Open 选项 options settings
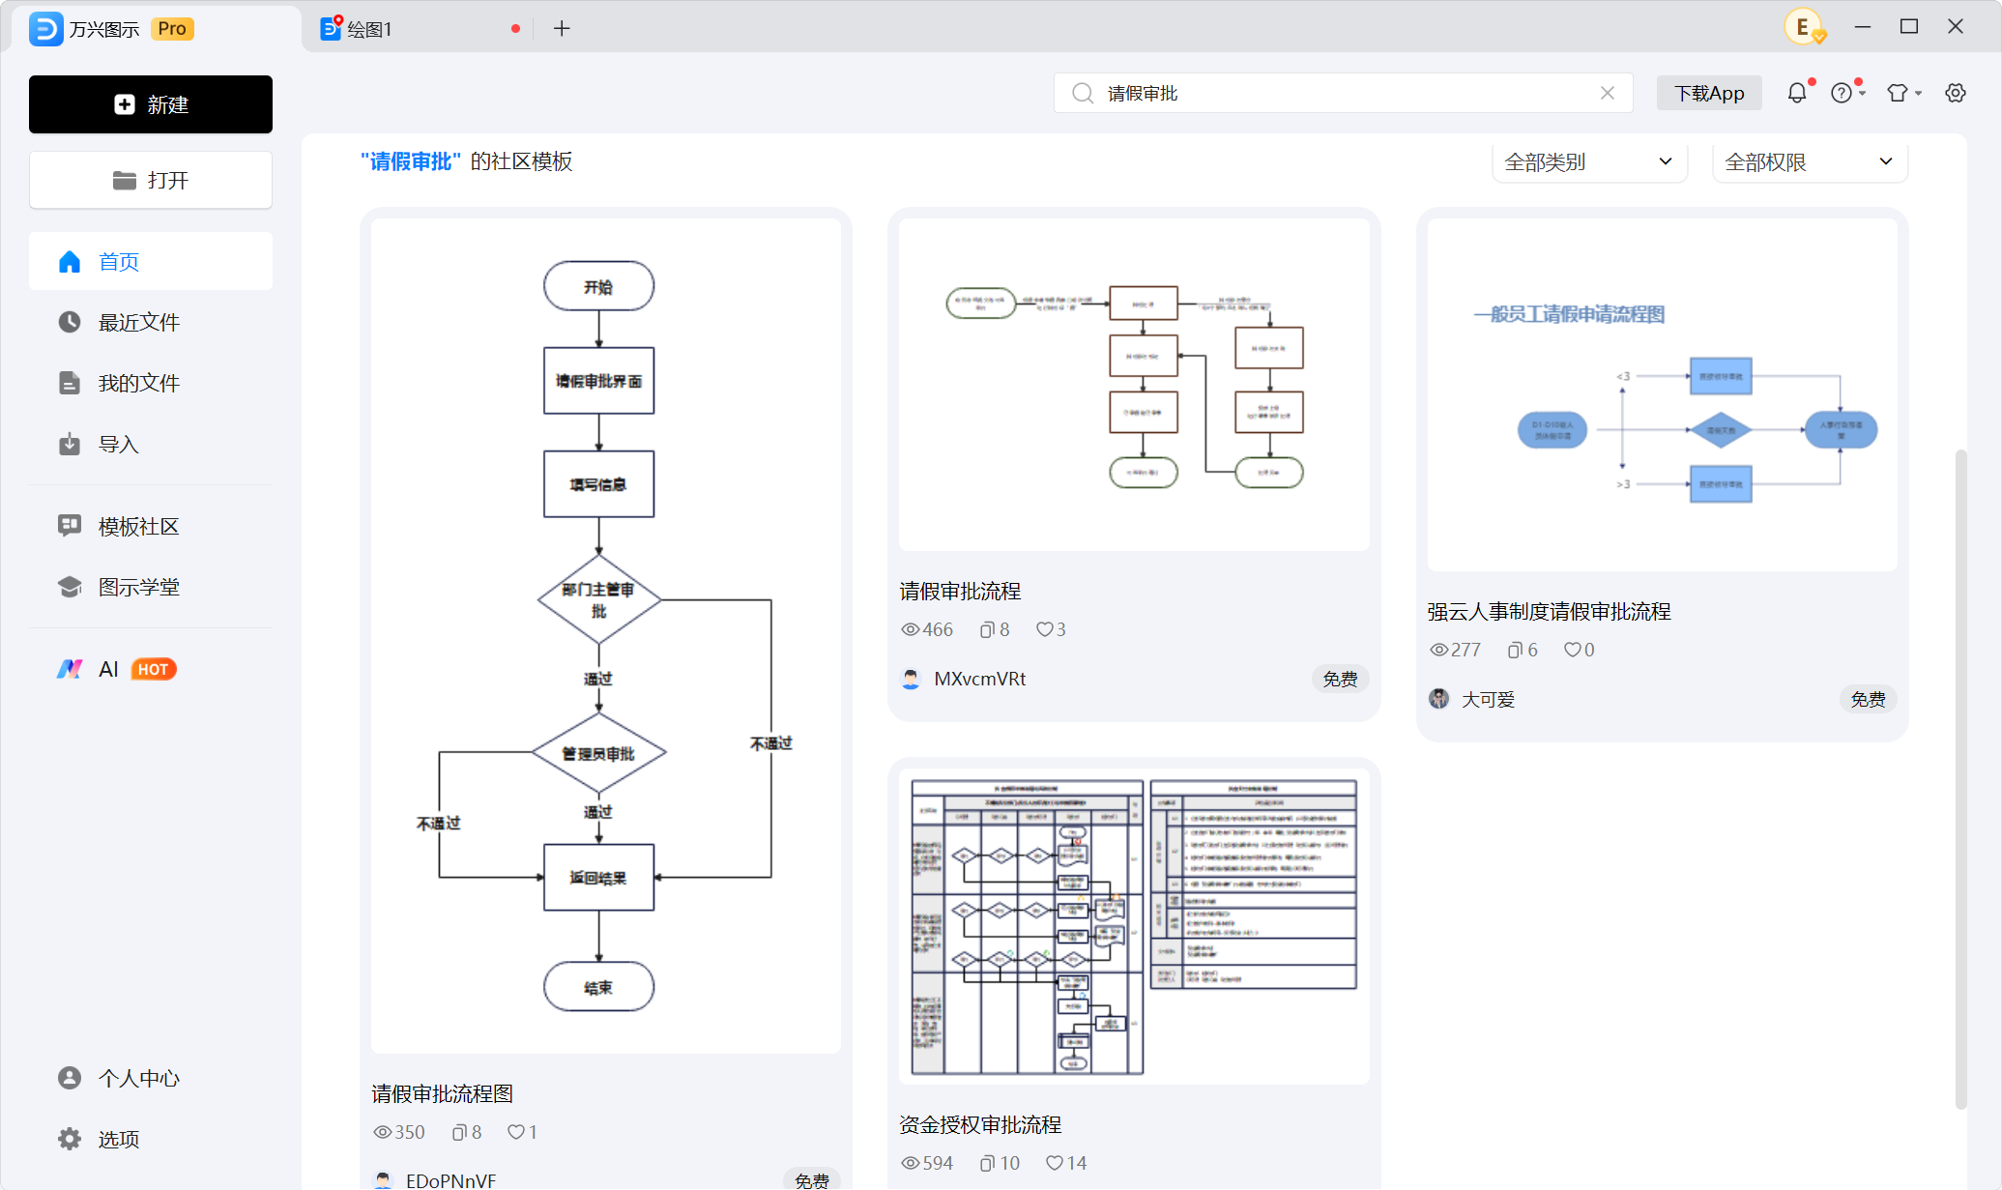The width and height of the screenshot is (2002, 1190). tap(151, 1139)
